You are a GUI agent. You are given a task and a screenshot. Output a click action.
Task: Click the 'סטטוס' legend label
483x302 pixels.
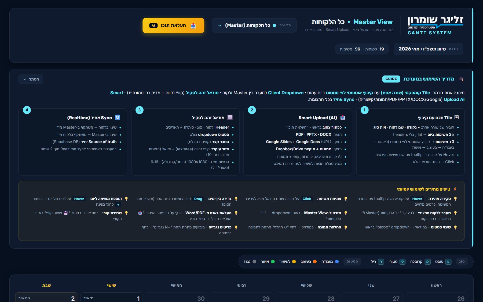pos(352,261)
